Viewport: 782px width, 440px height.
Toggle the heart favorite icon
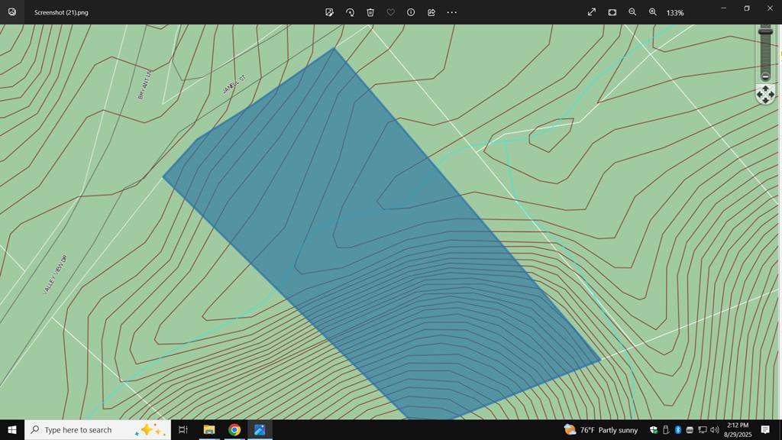point(390,12)
